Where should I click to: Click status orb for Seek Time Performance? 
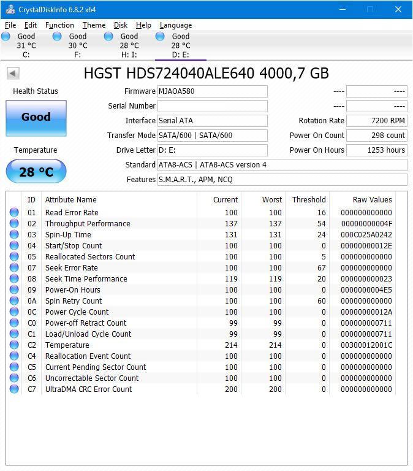coord(14,278)
